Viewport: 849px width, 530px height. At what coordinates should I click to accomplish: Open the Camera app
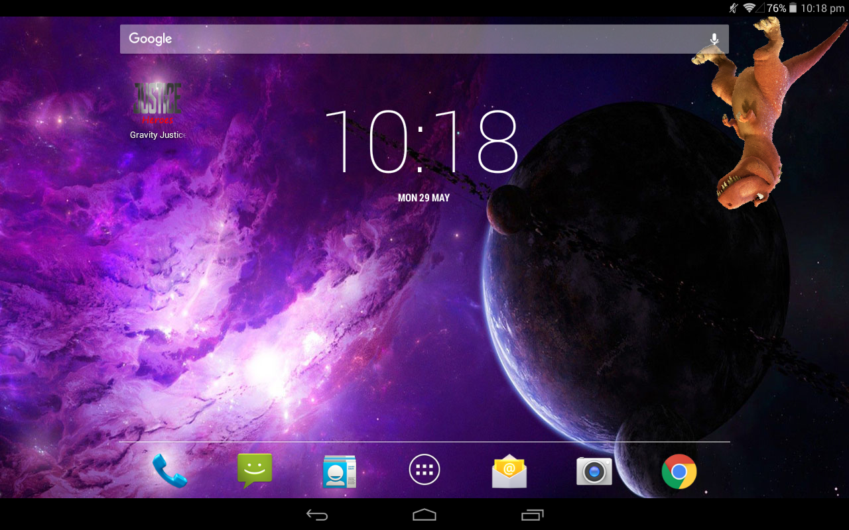pyautogui.click(x=594, y=470)
